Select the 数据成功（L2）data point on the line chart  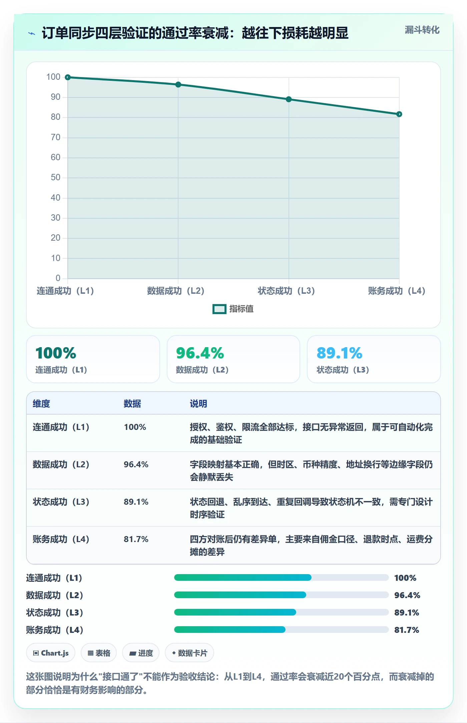point(178,85)
